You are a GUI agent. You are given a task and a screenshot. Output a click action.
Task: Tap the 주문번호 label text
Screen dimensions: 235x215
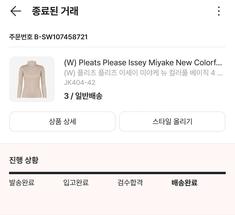[21, 37]
